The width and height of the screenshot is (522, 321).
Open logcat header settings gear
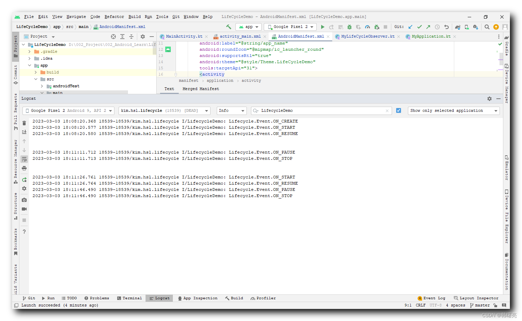[490, 99]
